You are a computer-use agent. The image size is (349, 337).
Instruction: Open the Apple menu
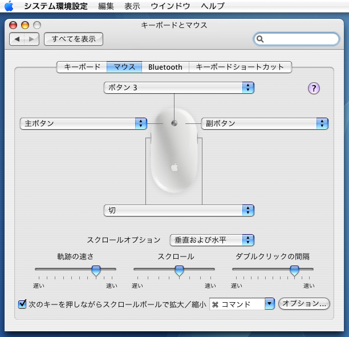9,6
